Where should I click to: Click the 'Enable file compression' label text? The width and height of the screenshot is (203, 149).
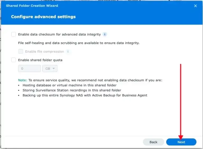pos(44,52)
